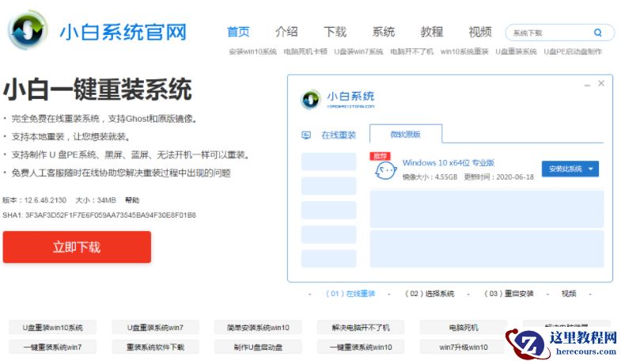Open the 安装win10系统 link

coord(252,51)
